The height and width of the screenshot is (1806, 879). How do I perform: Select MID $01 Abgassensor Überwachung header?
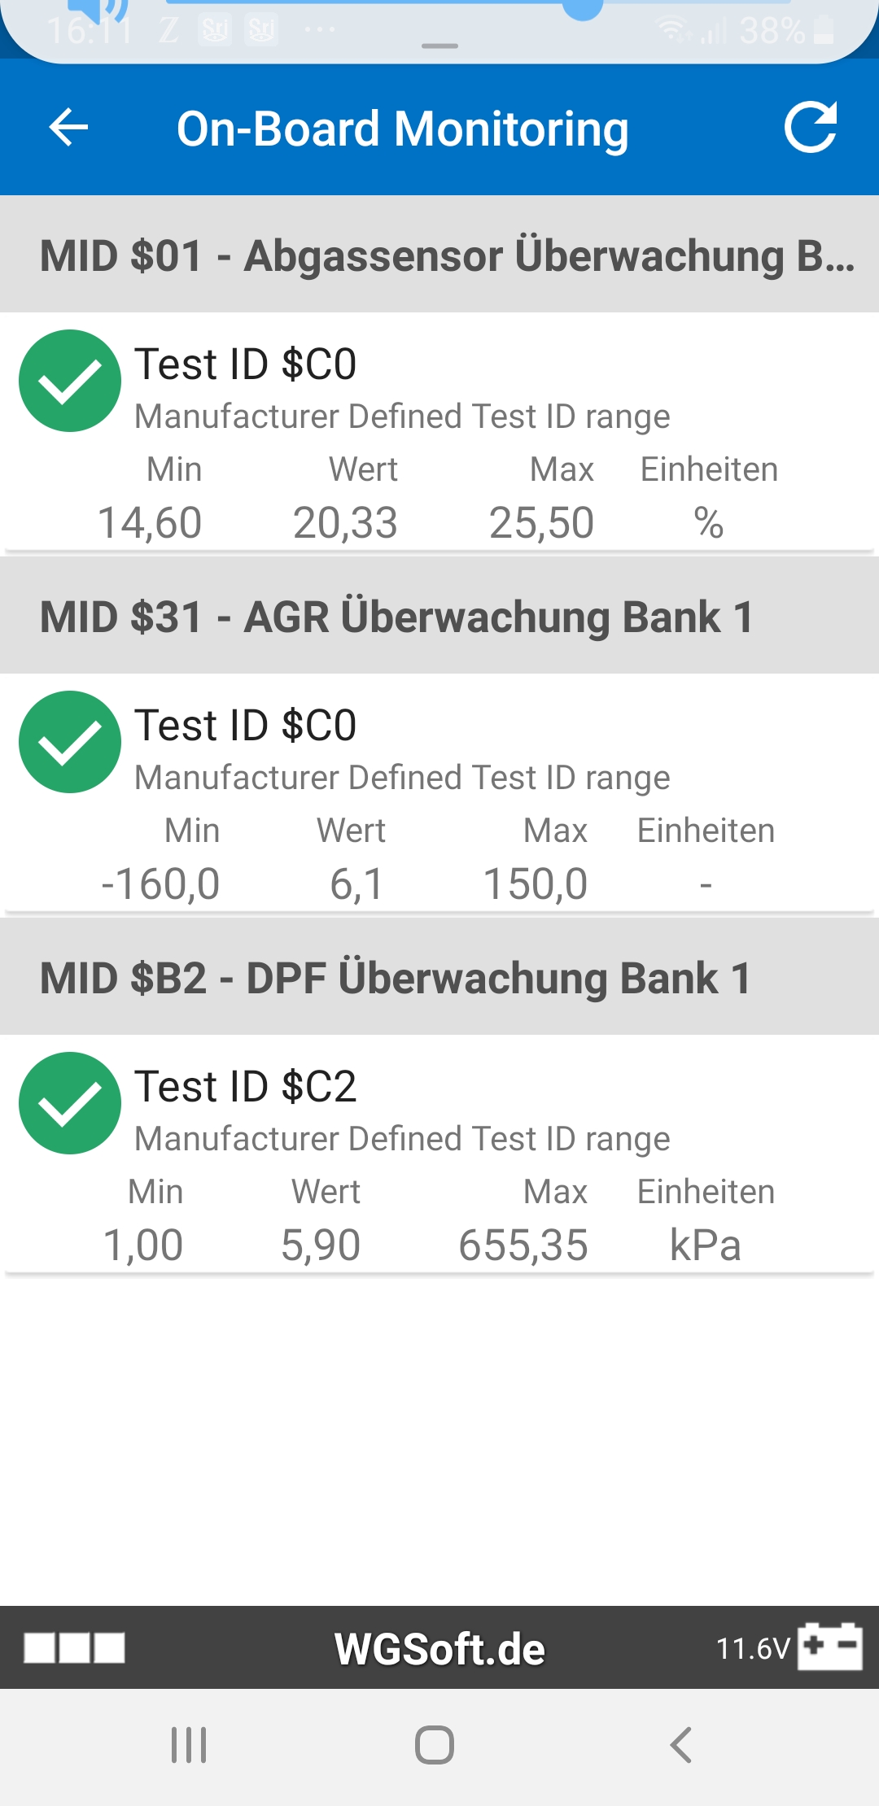coord(439,255)
